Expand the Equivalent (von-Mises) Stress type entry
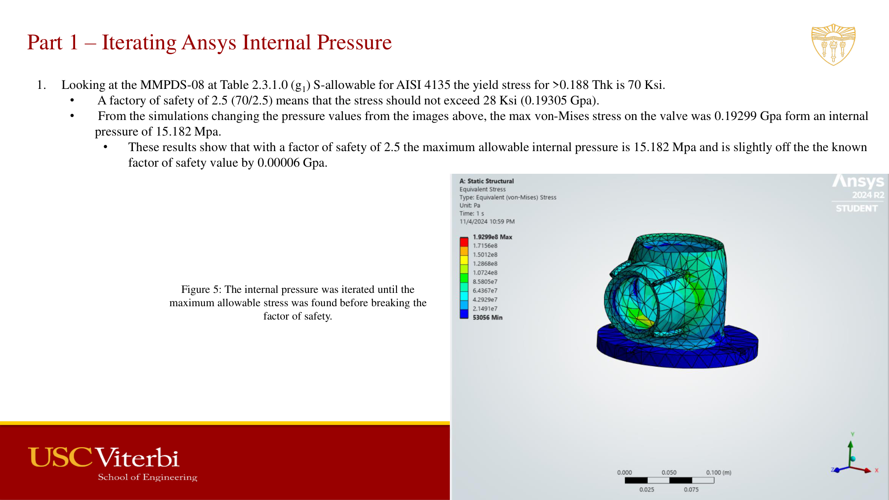This screenshot has height=500, width=889. 508,197
